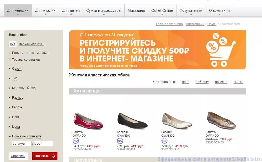This screenshot has width=262, height=162.
Task: Collapse the Поиск по артикулу section
Action: 26,136
